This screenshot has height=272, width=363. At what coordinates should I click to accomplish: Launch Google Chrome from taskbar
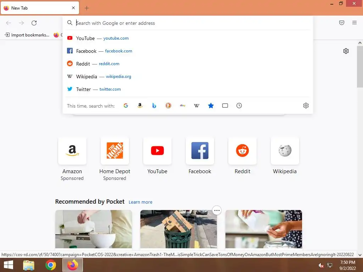pyautogui.click(x=51, y=265)
